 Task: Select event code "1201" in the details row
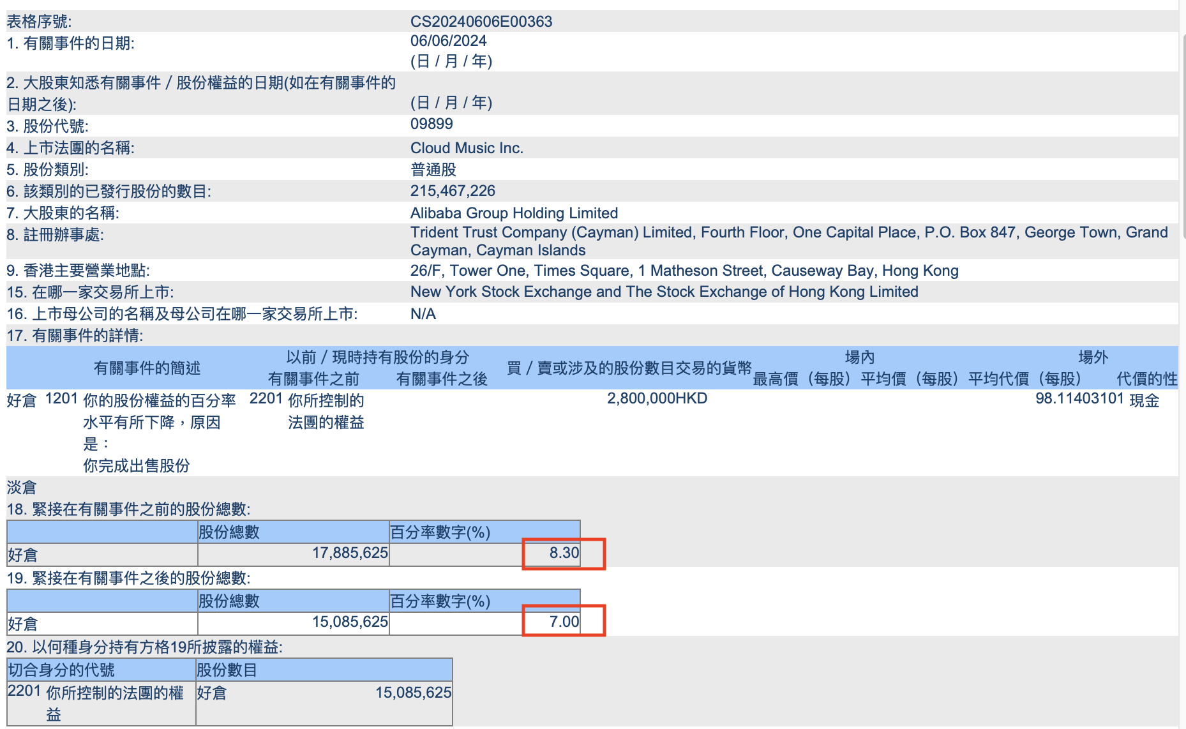tap(61, 398)
